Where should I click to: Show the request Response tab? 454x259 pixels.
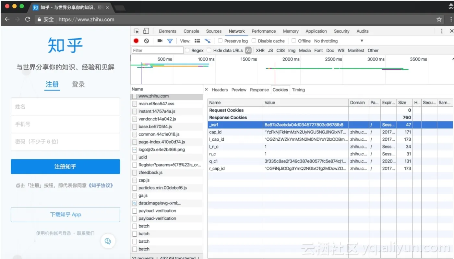pyautogui.click(x=259, y=90)
